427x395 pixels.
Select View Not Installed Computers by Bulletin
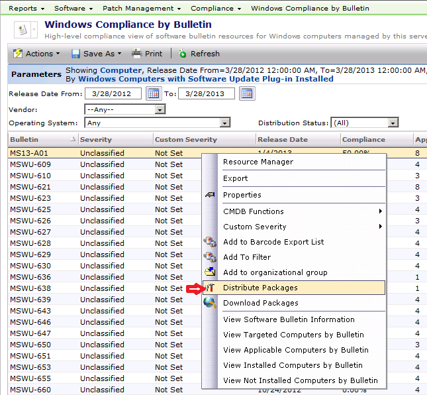click(301, 380)
